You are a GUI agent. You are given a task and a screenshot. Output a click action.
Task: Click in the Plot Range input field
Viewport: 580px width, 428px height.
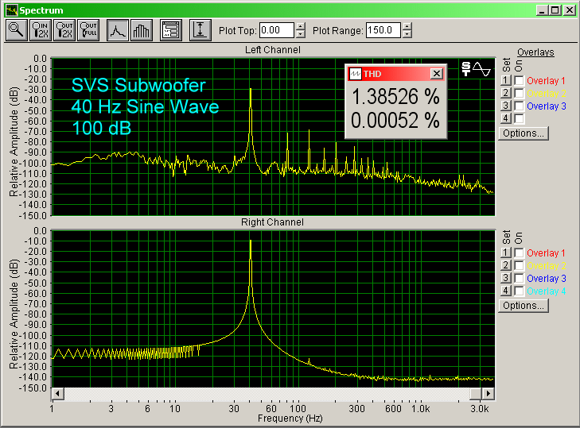pyautogui.click(x=383, y=30)
